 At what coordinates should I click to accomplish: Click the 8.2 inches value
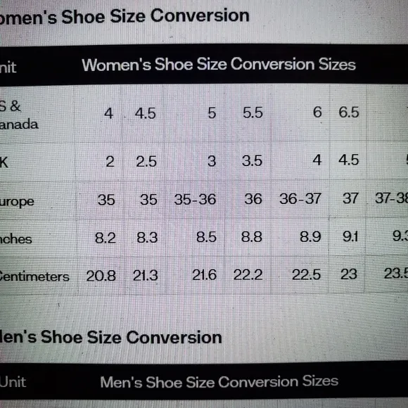click(105, 238)
